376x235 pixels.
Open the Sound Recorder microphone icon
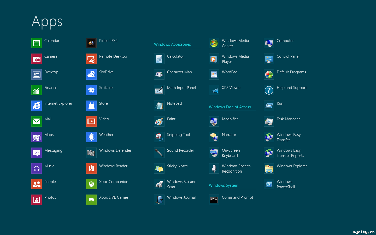pos(159,153)
